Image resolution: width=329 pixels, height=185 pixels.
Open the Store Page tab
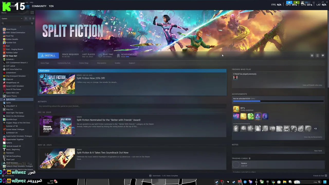pyautogui.click(x=45, y=63)
